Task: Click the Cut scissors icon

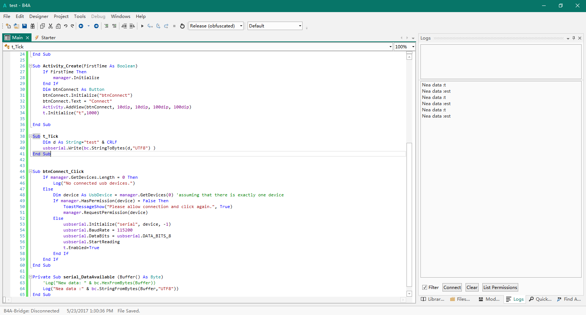Action: tap(51, 26)
